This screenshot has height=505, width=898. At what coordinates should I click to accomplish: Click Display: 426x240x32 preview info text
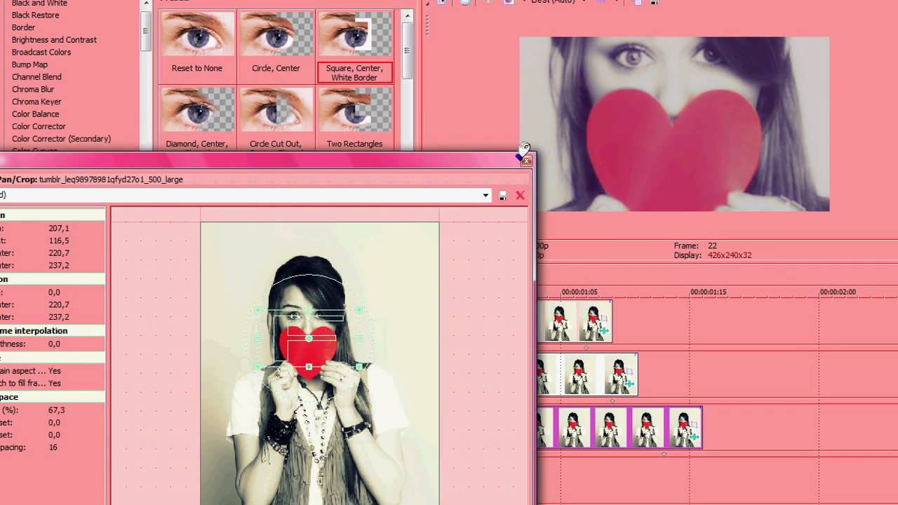[x=712, y=255]
